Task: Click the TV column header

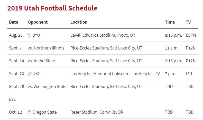Action: coord(188,22)
